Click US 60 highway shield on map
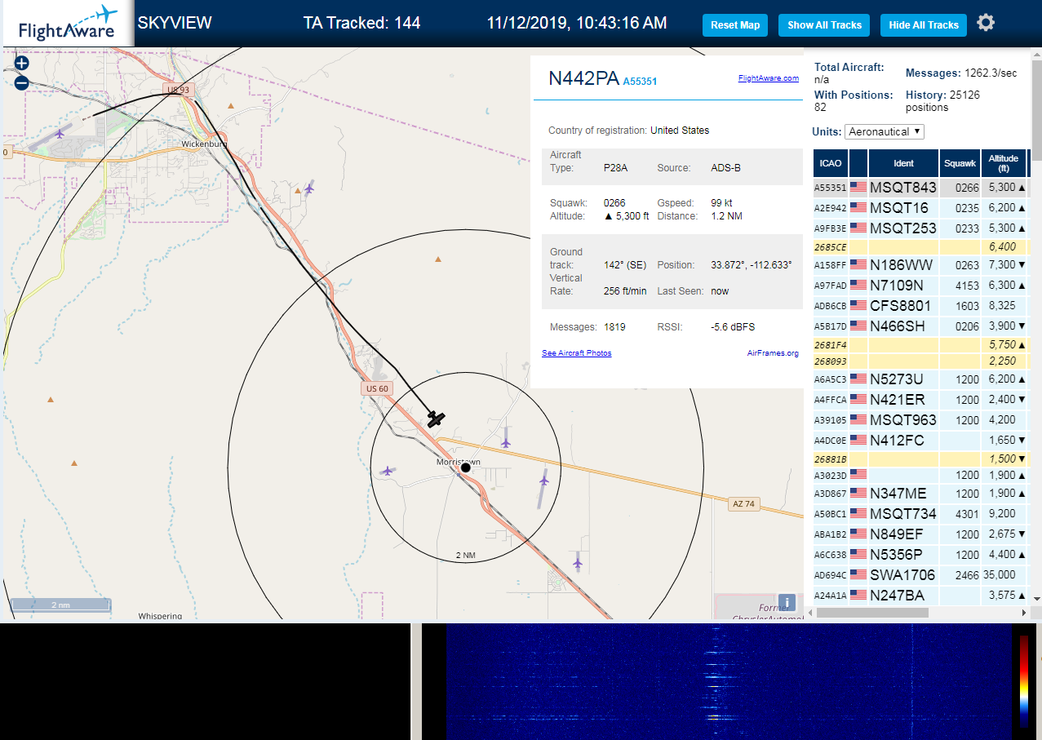 (x=377, y=388)
